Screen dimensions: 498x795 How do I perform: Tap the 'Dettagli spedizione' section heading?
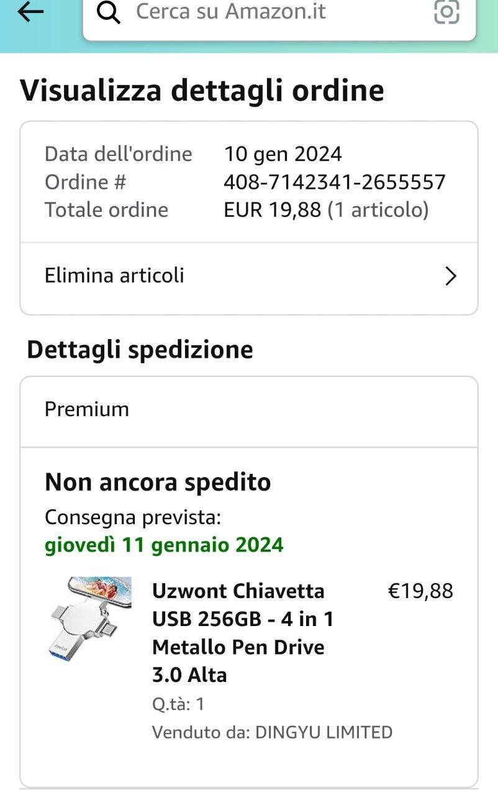pos(140,350)
